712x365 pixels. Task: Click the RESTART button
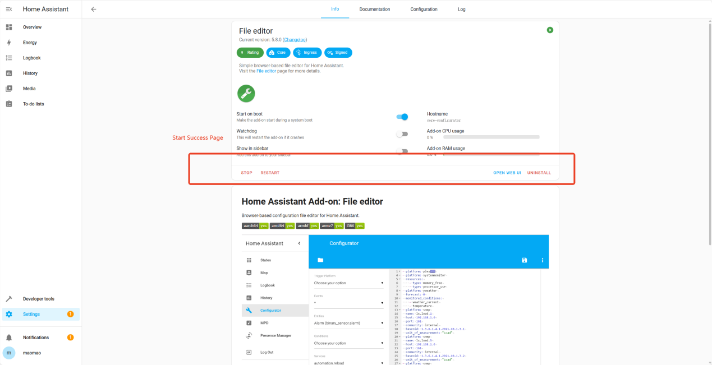(x=270, y=173)
